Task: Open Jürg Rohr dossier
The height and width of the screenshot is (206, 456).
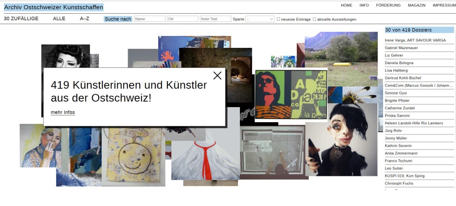Action: point(419,131)
